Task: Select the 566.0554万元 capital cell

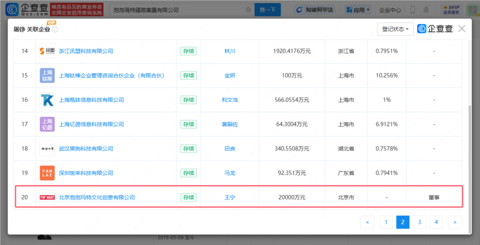Action: tap(291, 100)
